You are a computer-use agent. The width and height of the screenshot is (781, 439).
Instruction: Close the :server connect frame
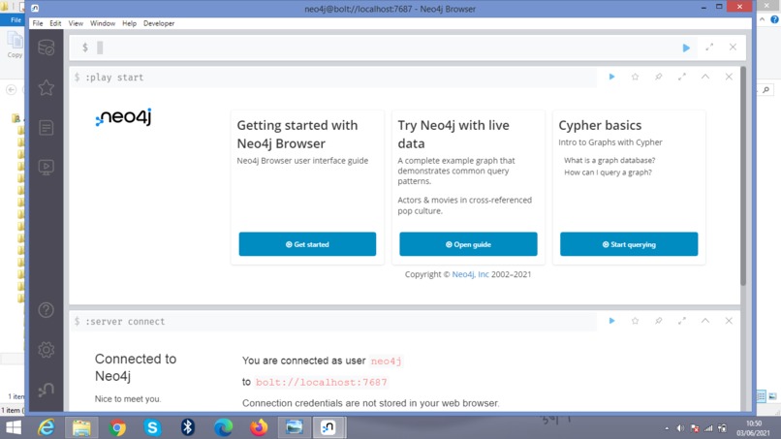[x=729, y=321]
